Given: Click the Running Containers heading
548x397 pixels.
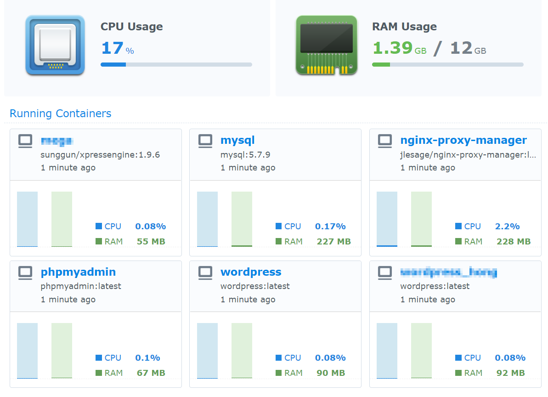Looking at the screenshot, I should click(x=61, y=113).
